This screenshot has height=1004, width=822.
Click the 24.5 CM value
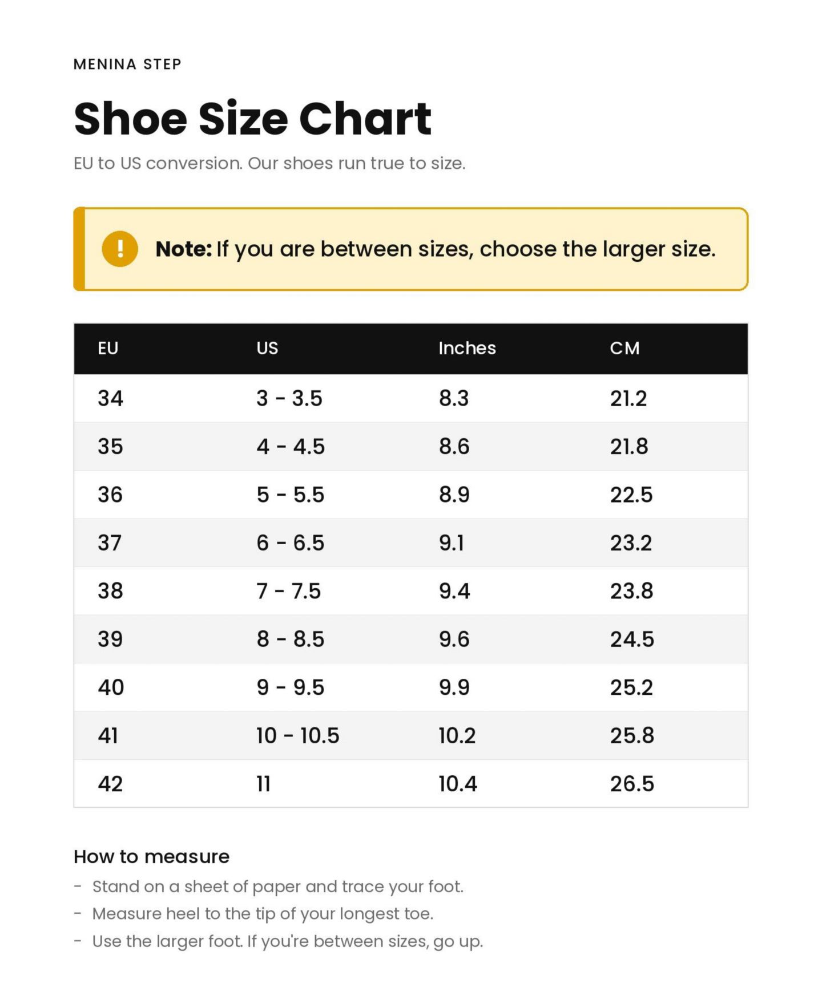[x=632, y=639]
